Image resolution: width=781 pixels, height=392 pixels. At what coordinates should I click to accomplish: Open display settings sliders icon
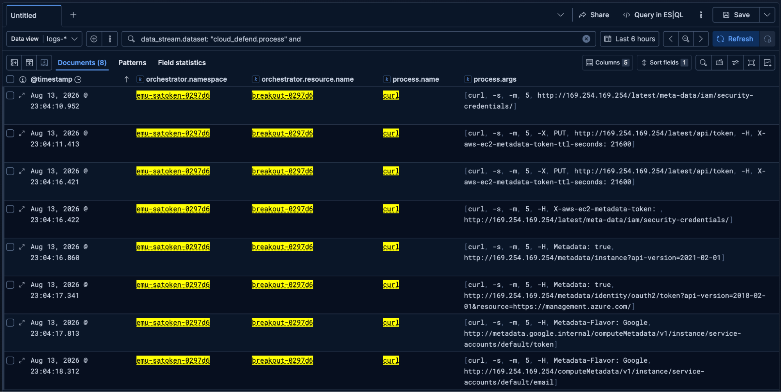(x=735, y=63)
